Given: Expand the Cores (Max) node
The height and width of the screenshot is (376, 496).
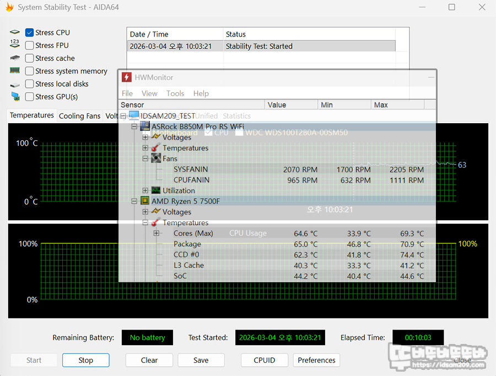Looking at the screenshot, I should [x=157, y=233].
